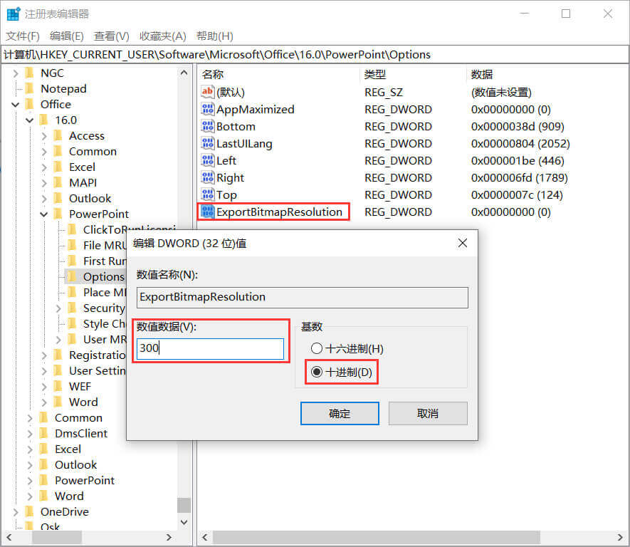This screenshot has width=630, height=547.
Task: Click the string icon of the (默认) value
Action: (208, 92)
